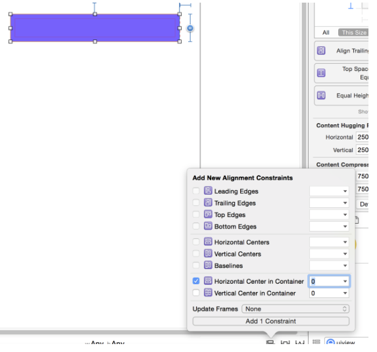Click the Content Hugging Vertical 250 field

[x=363, y=150]
